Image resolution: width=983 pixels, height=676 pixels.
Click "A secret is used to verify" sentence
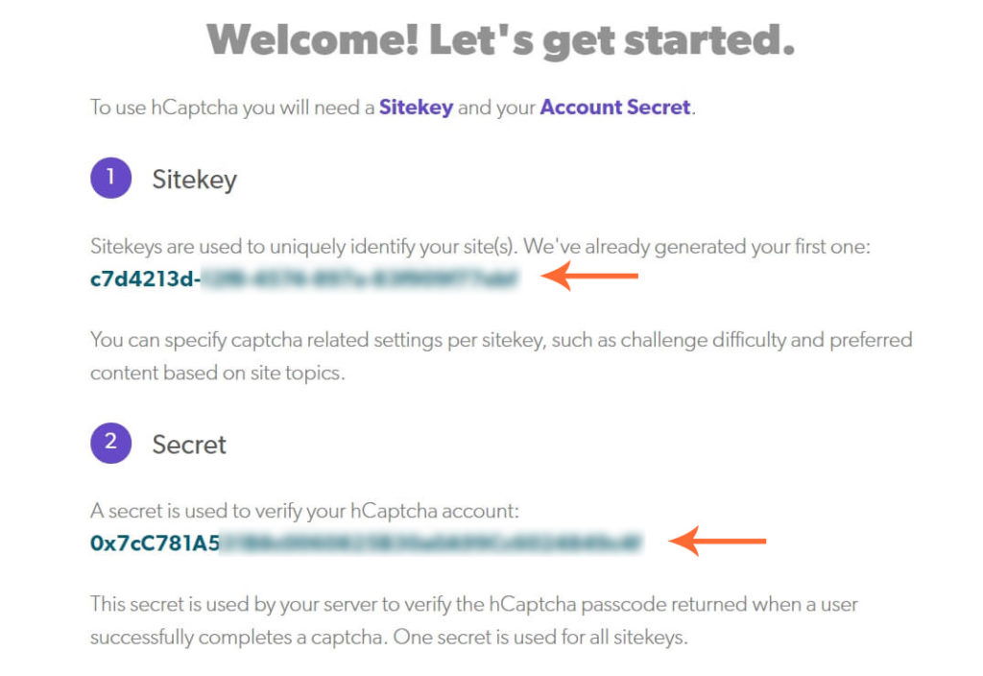(x=304, y=511)
